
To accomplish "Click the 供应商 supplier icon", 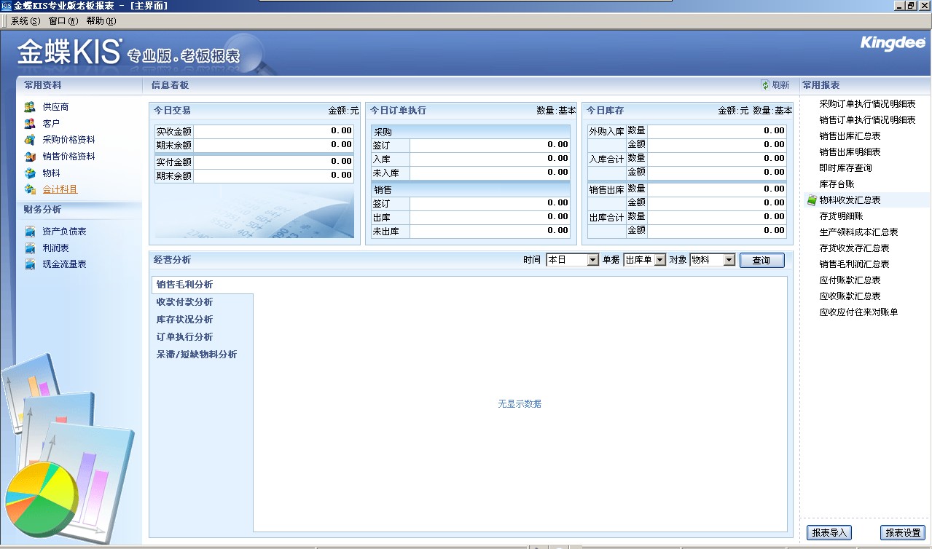I will click(30, 107).
